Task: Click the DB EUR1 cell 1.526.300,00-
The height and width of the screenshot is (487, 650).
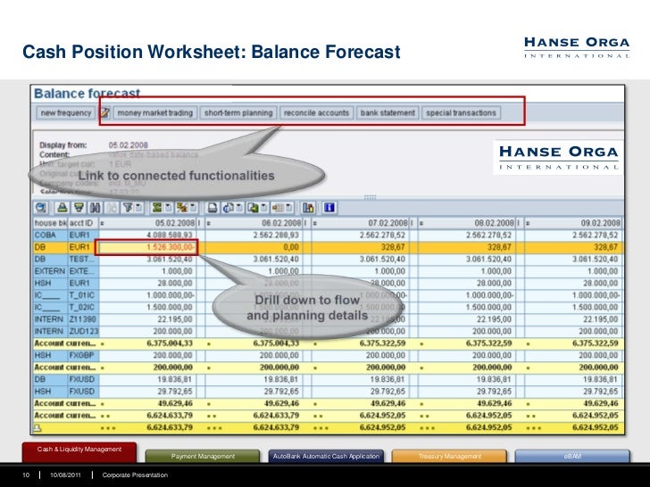Action: (x=146, y=247)
